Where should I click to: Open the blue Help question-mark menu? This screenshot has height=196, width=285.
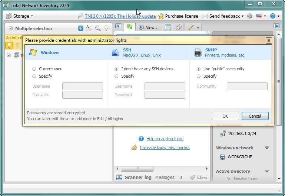tap(275, 16)
